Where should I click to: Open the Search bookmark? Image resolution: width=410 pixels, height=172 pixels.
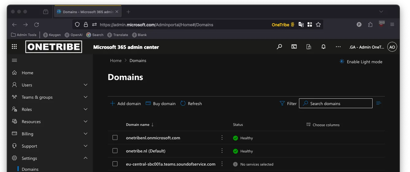(x=95, y=35)
